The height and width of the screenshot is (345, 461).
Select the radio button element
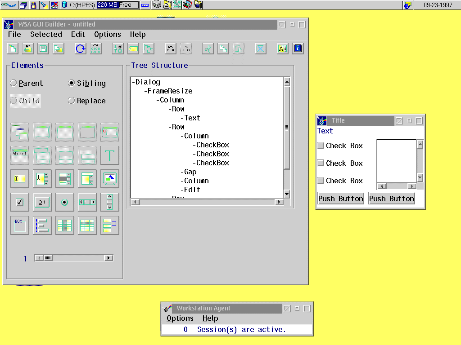[64, 202]
